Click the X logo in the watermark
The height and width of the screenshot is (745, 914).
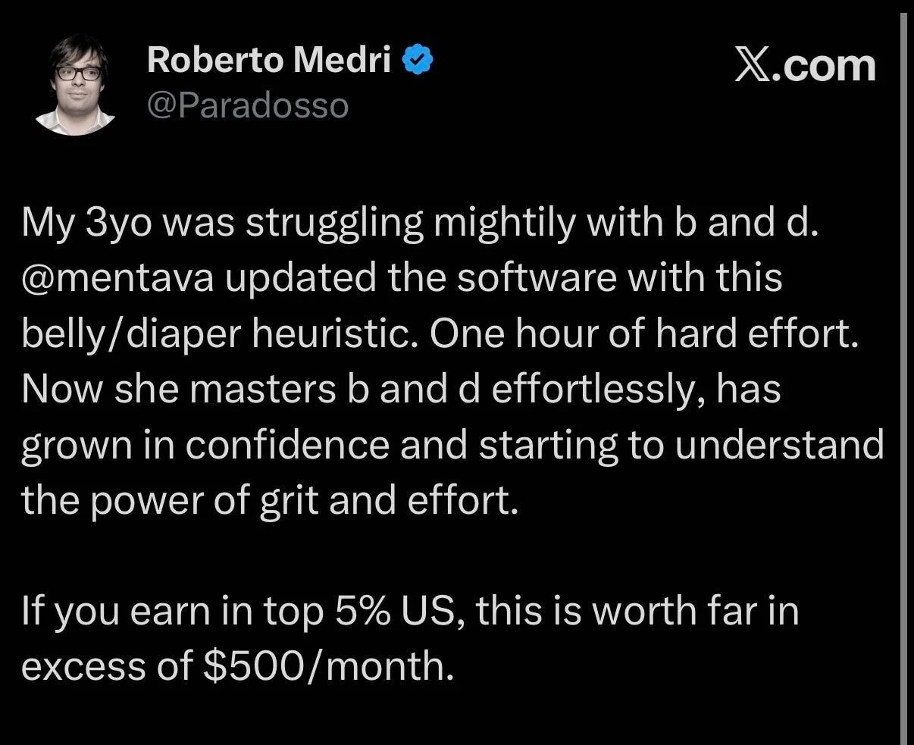coord(753,65)
